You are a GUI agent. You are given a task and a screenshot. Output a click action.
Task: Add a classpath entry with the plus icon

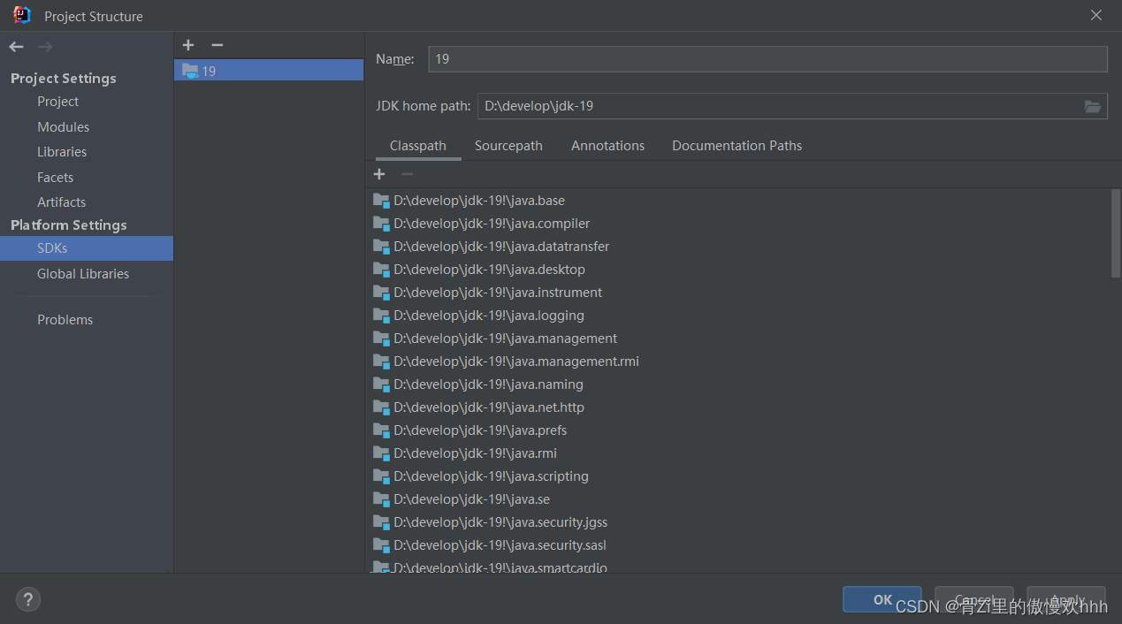coord(379,174)
